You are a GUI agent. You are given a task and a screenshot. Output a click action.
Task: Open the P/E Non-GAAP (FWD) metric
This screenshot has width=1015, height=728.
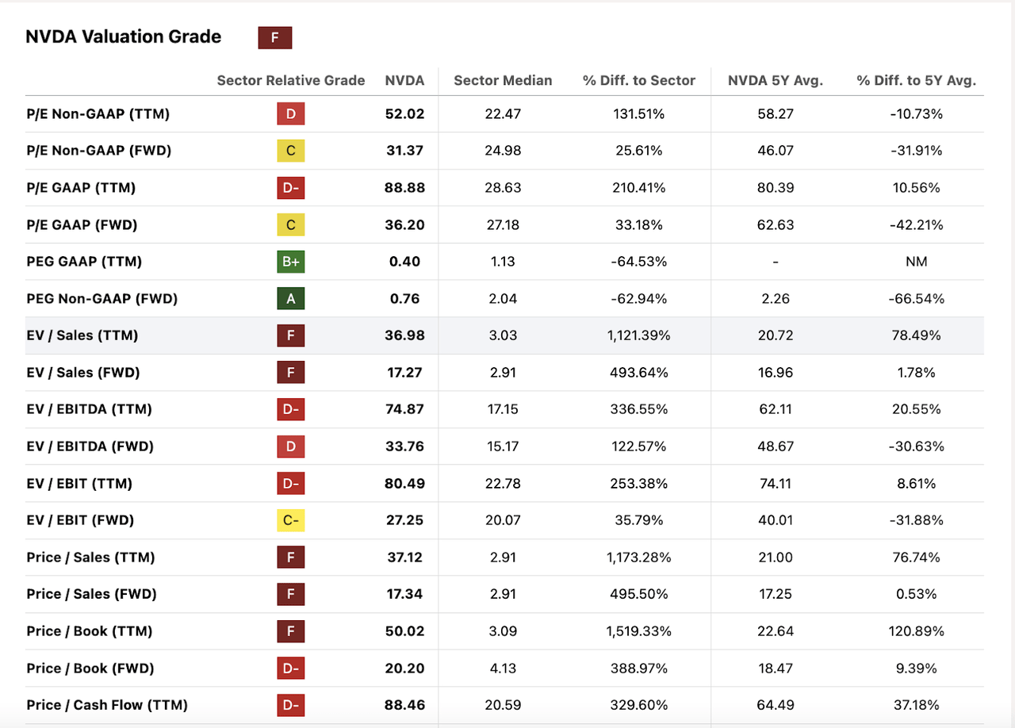pos(98,151)
